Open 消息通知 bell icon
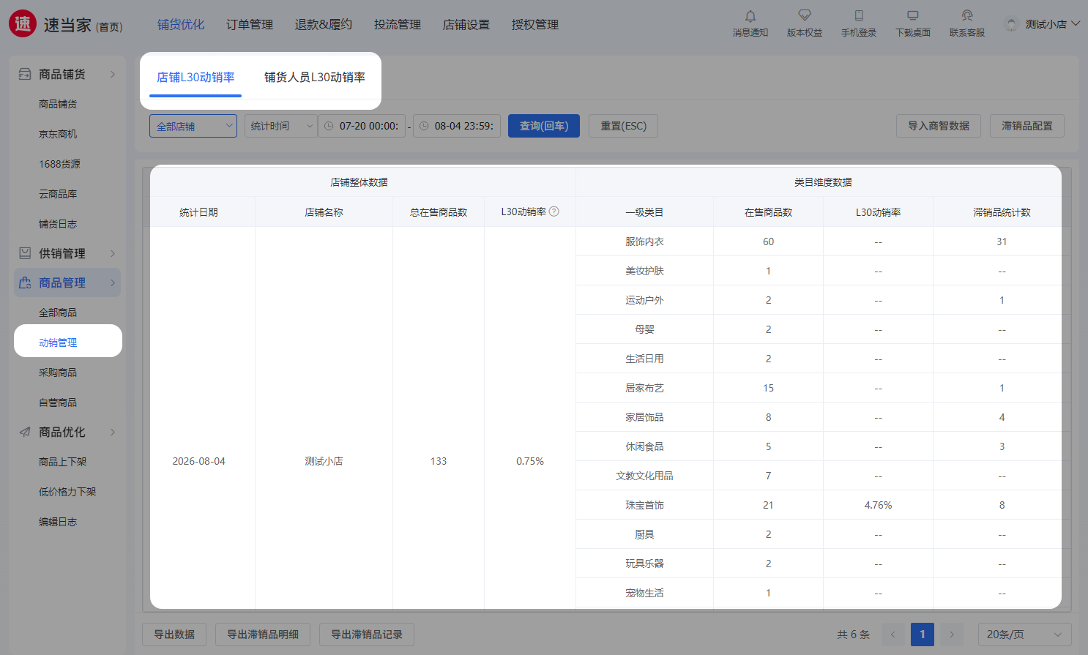Viewport: 1088px width, 655px height. click(x=750, y=15)
